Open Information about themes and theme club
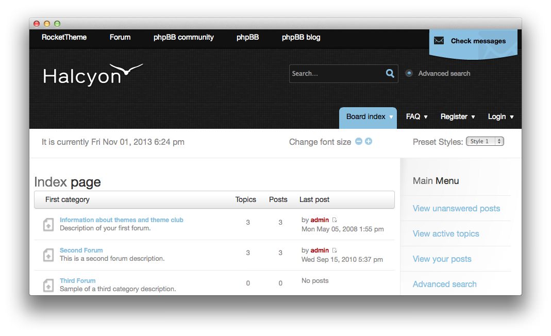The height and width of the screenshot is (336, 551). (x=121, y=220)
